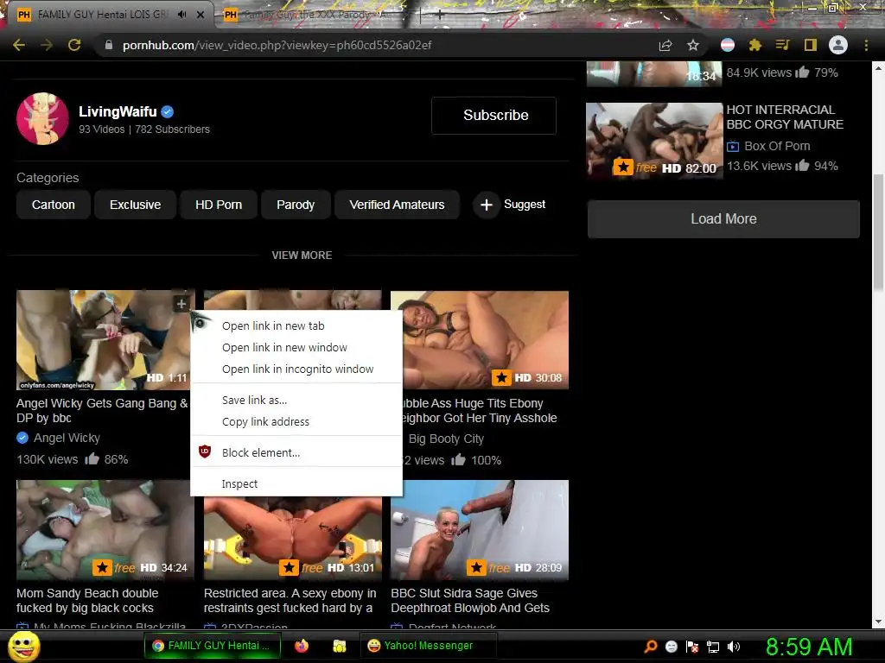The image size is (885, 663).
Task: Share this page using the share icon
Action: [x=665, y=45]
